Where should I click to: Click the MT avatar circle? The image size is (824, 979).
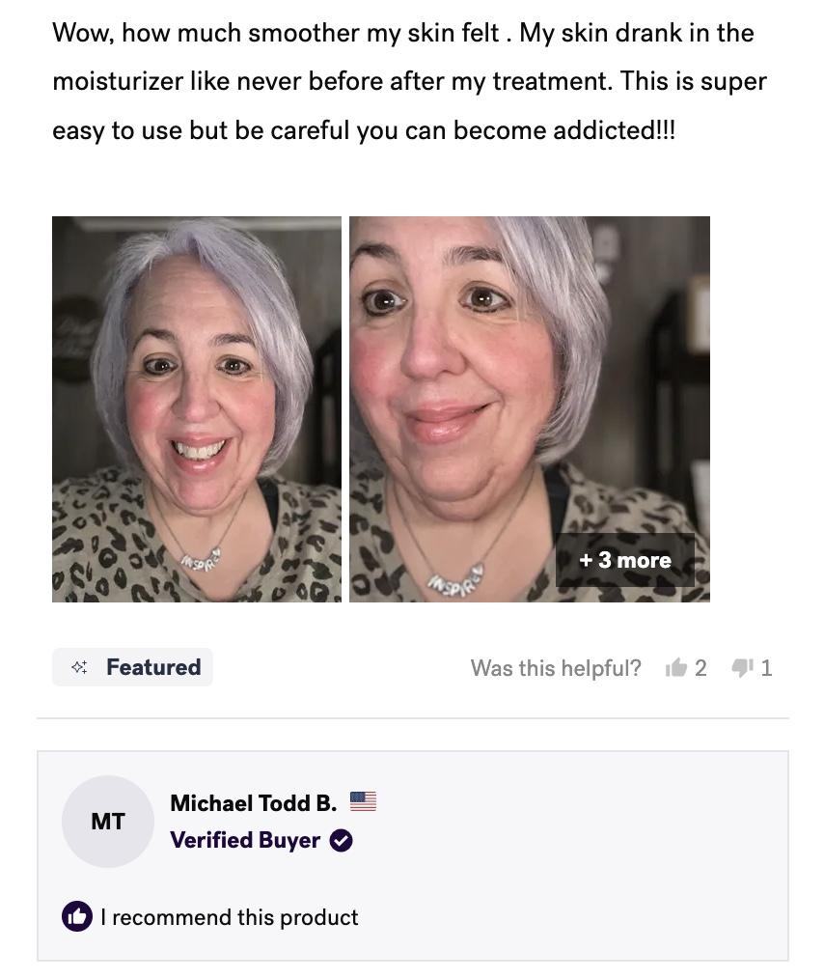click(108, 821)
